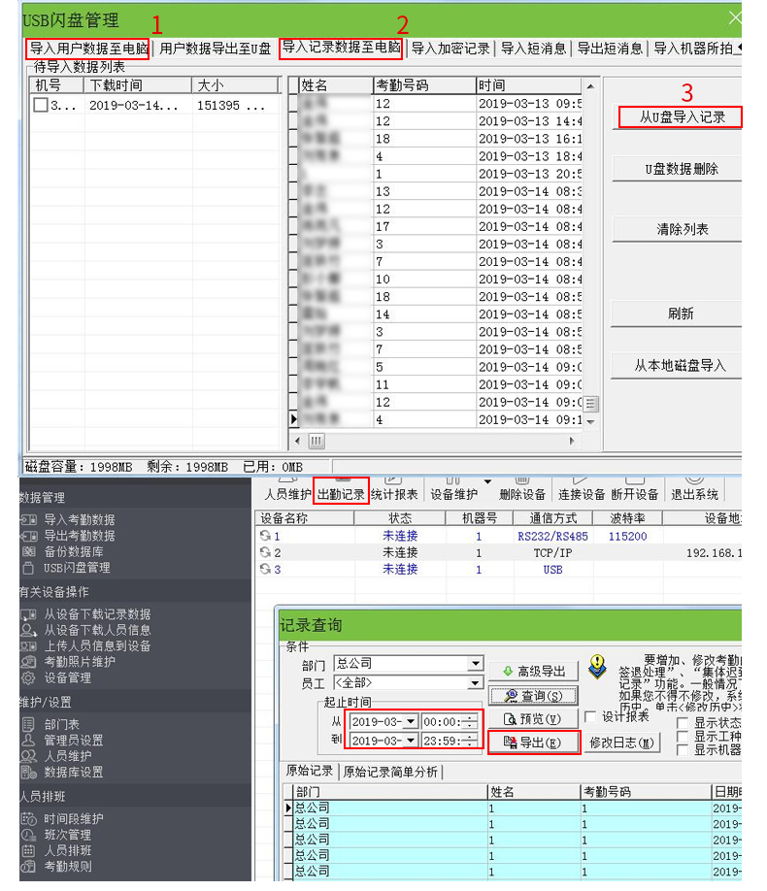Image resolution: width=767 pixels, height=891 pixels.
Task: Switch to 用户数据导出至U盘 tab
Action: 215,49
